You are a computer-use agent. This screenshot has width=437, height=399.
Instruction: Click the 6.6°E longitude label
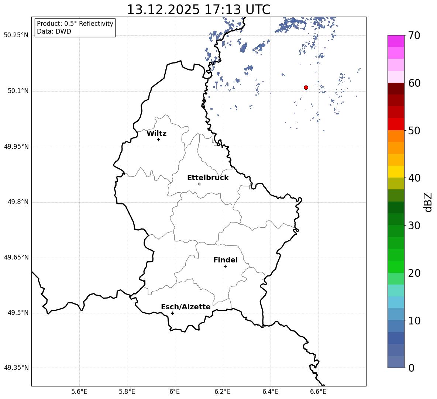(318, 392)
